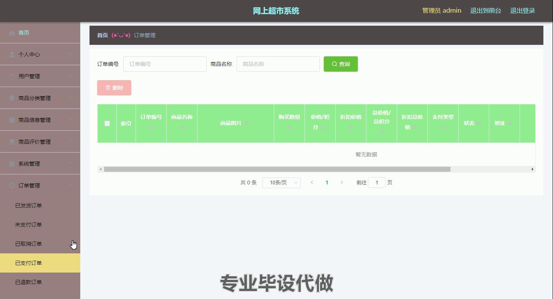Click the sort arrows on 商品图片 column
The image size is (553, 299).
tap(247, 123)
